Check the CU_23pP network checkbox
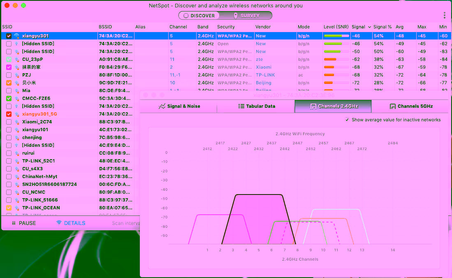Viewport: 452px width, 278px height. 9,59
